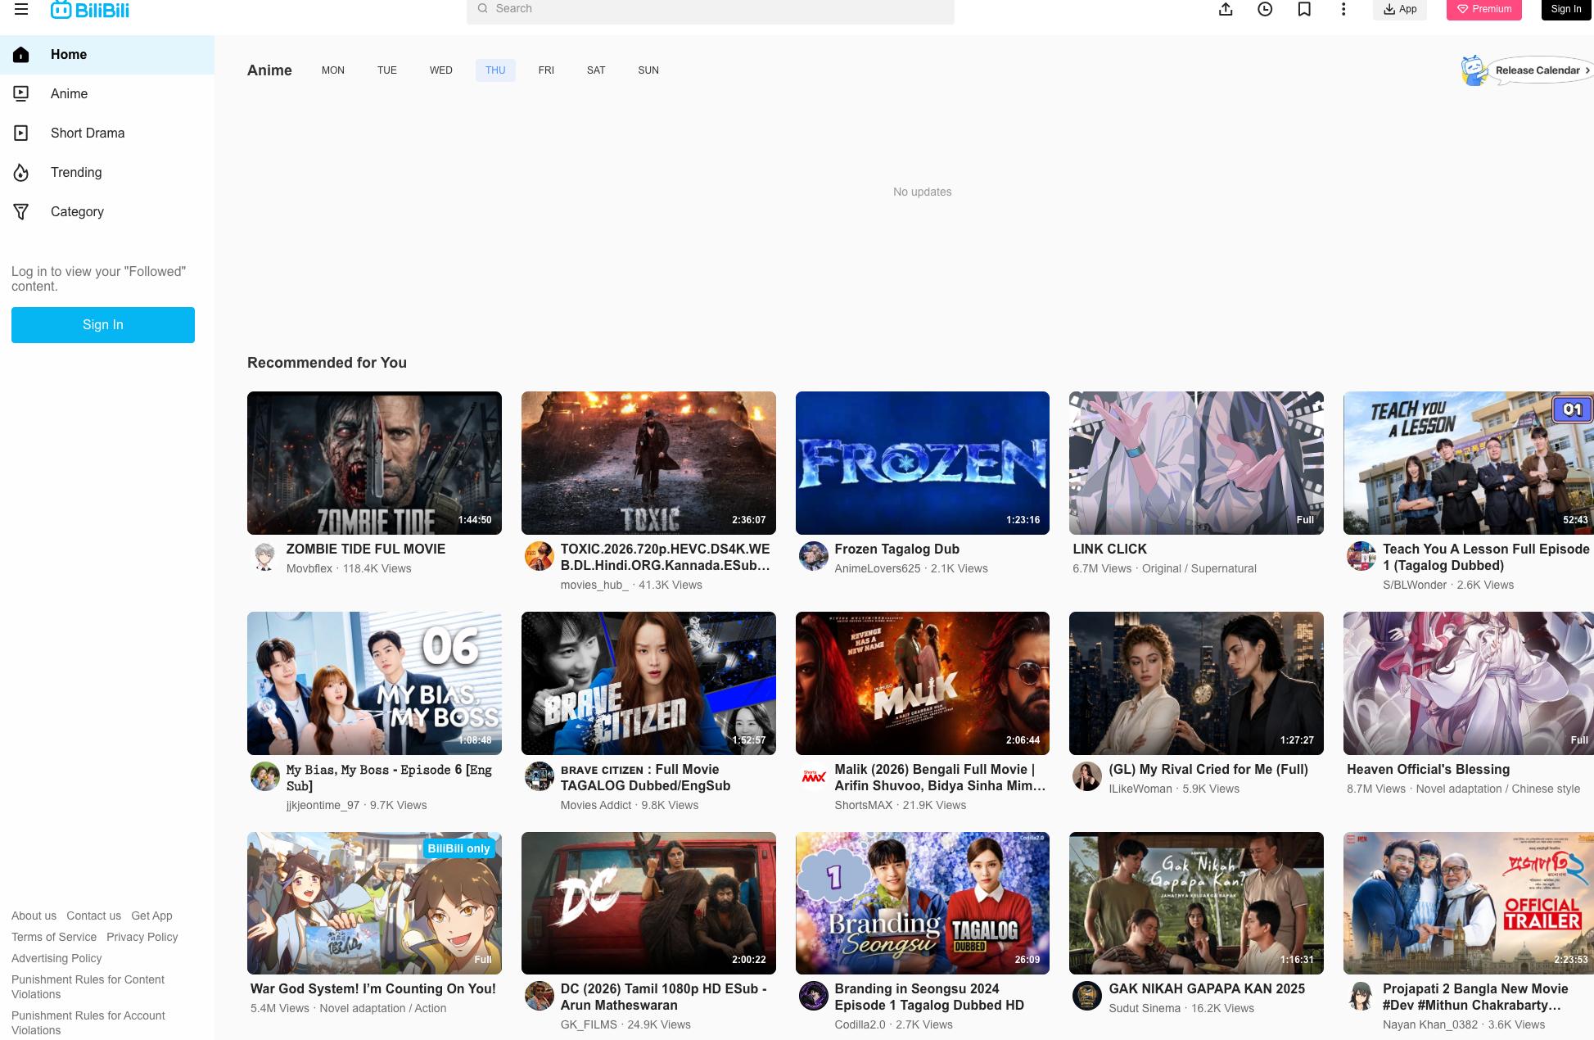This screenshot has height=1040, width=1594.
Task: Click S/BLWonder channel avatar
Action: (1361, 557)
